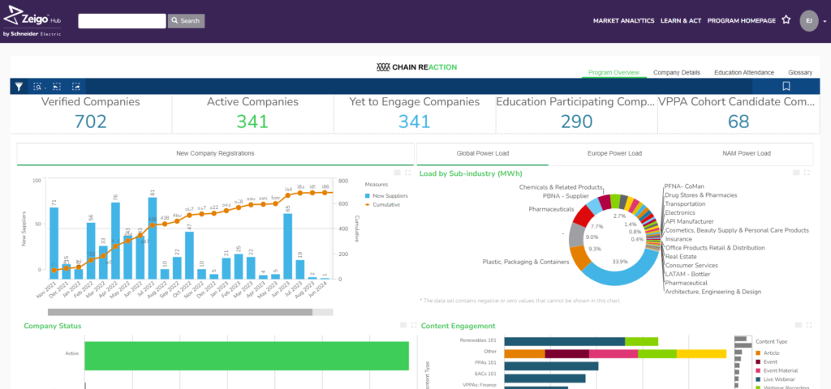Open New Company Registrations chart menu icon
Image resolution: width=831 pixels, height=389 pixels.
coord(398,173)
